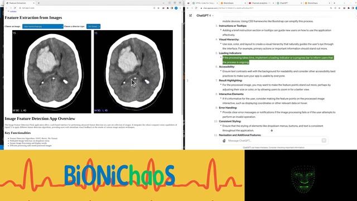
Task: Reload the Feature Extraction page
Action: coord(15,8)
